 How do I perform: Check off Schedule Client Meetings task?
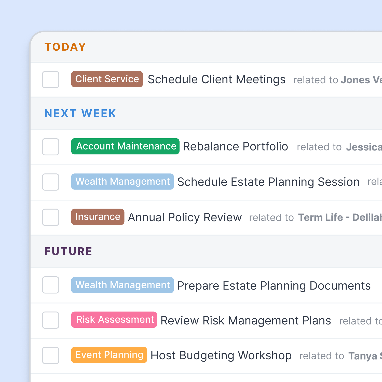(x=50, y=79)
